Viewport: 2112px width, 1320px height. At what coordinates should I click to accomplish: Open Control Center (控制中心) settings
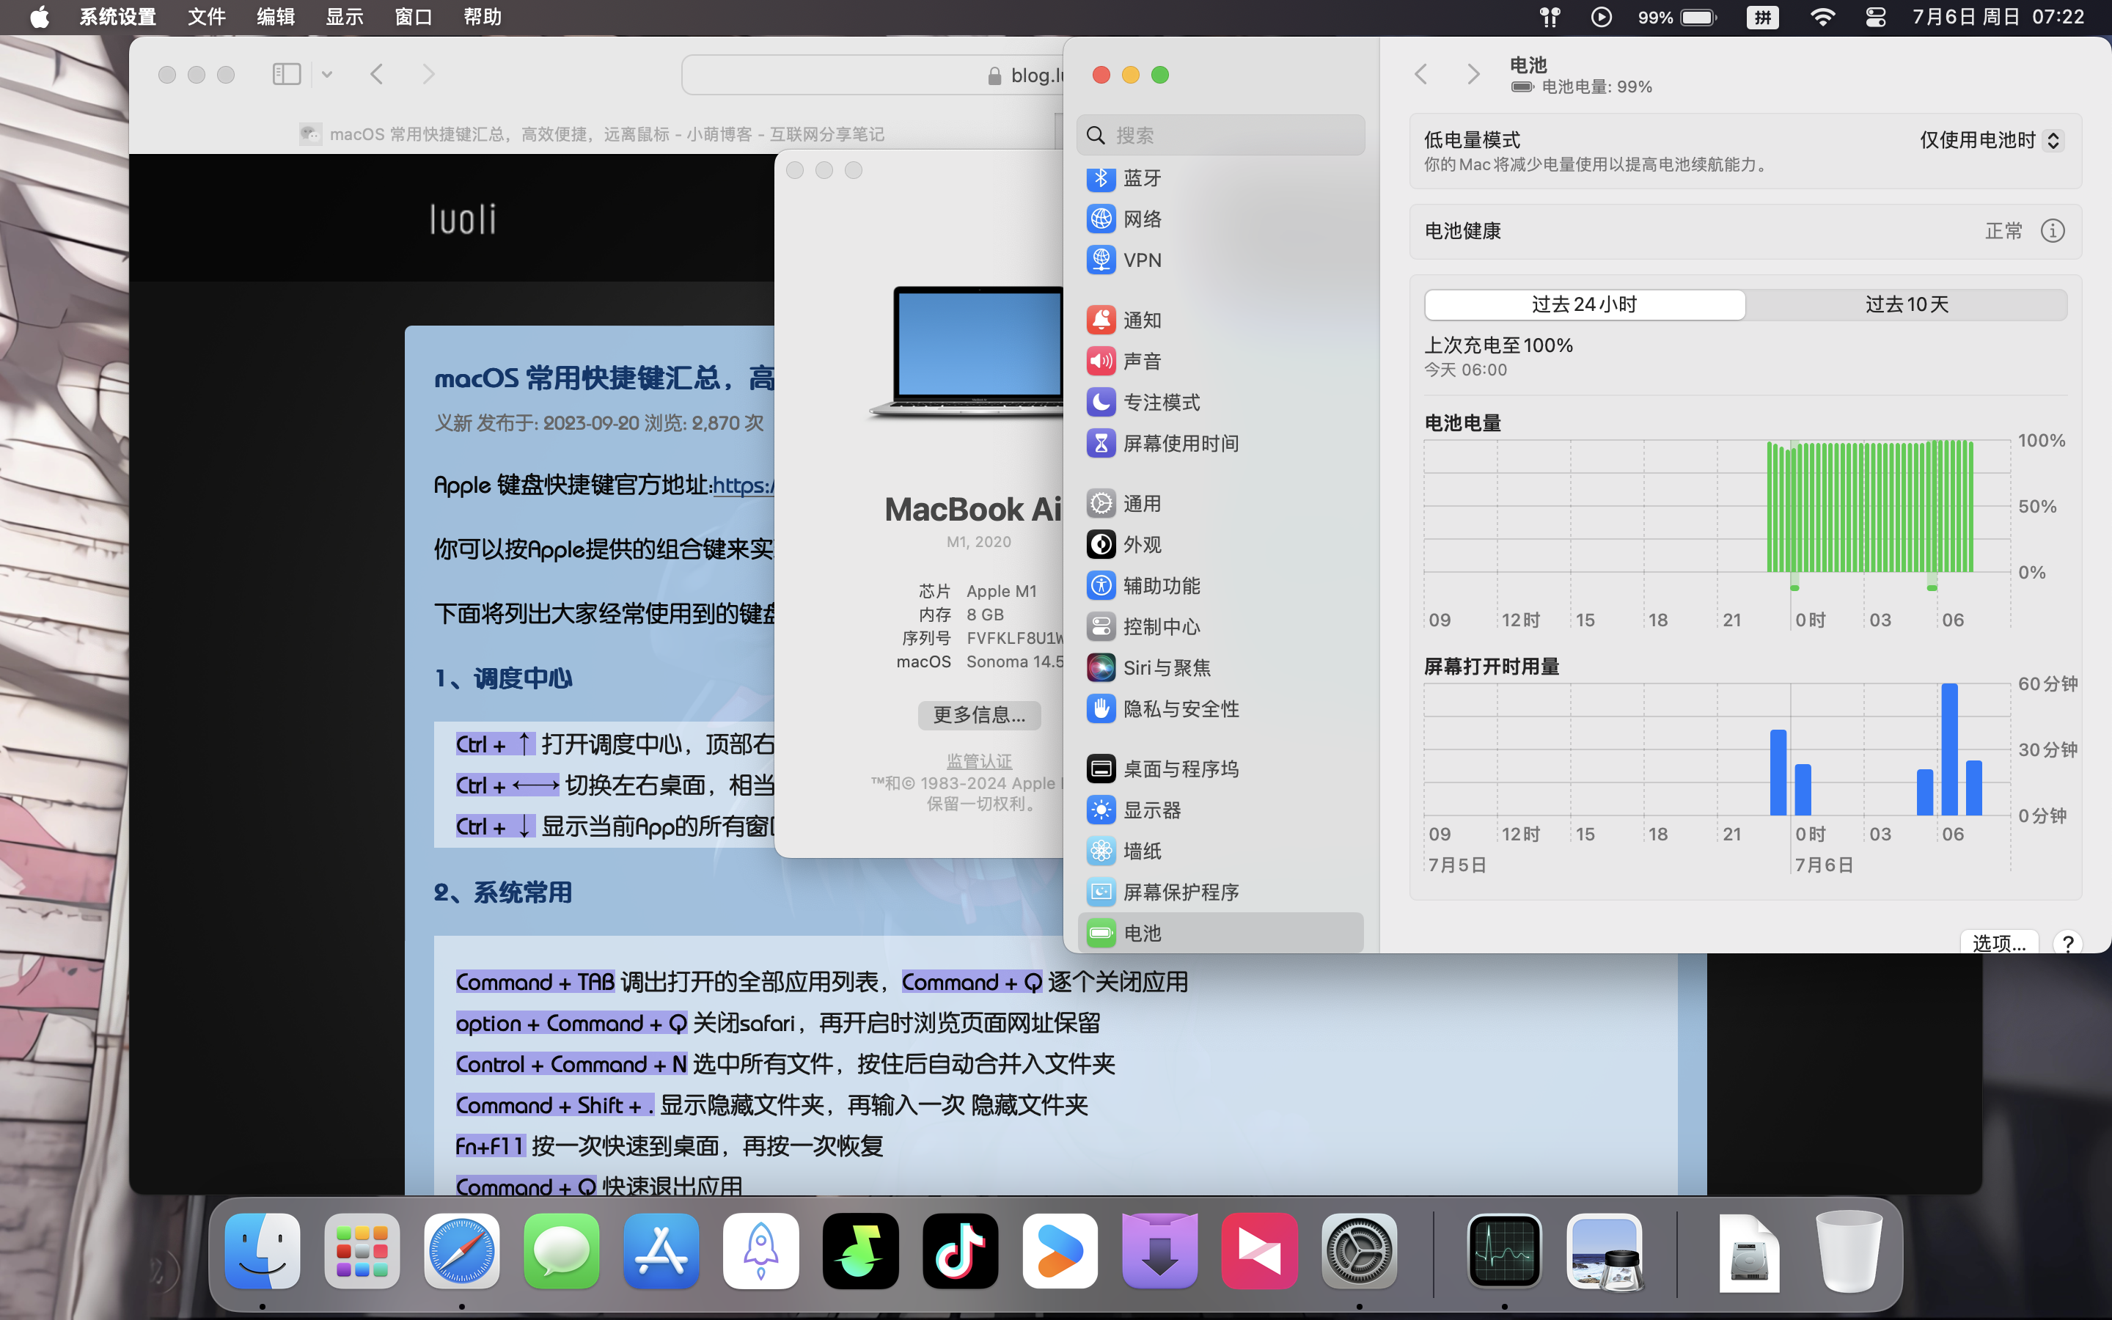[1220, 627]
